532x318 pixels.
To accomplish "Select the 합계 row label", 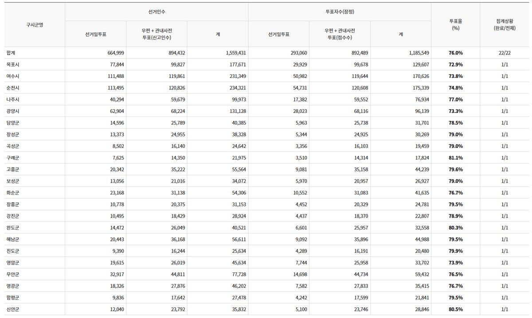I will [11, 53].
